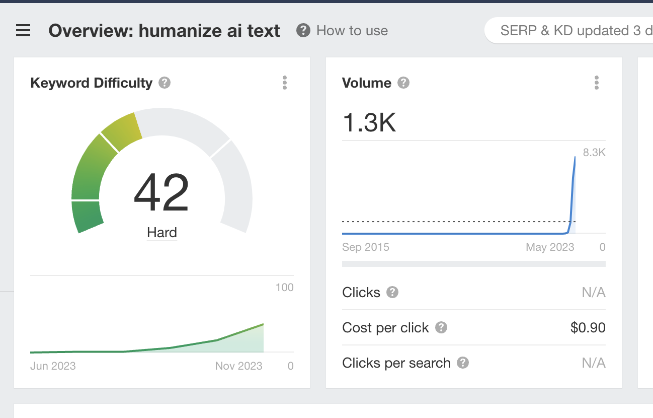The image size is (653, 418).
Task: Open Keyword Difficulty card options menu
Action: click(285, 83)
